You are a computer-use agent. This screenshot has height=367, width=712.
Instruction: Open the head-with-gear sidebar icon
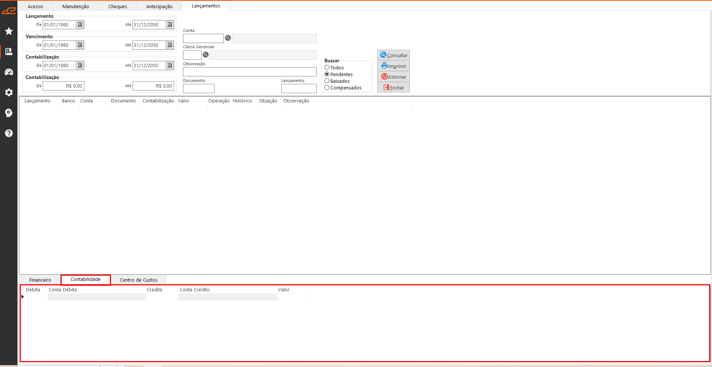tap(9, 113)
